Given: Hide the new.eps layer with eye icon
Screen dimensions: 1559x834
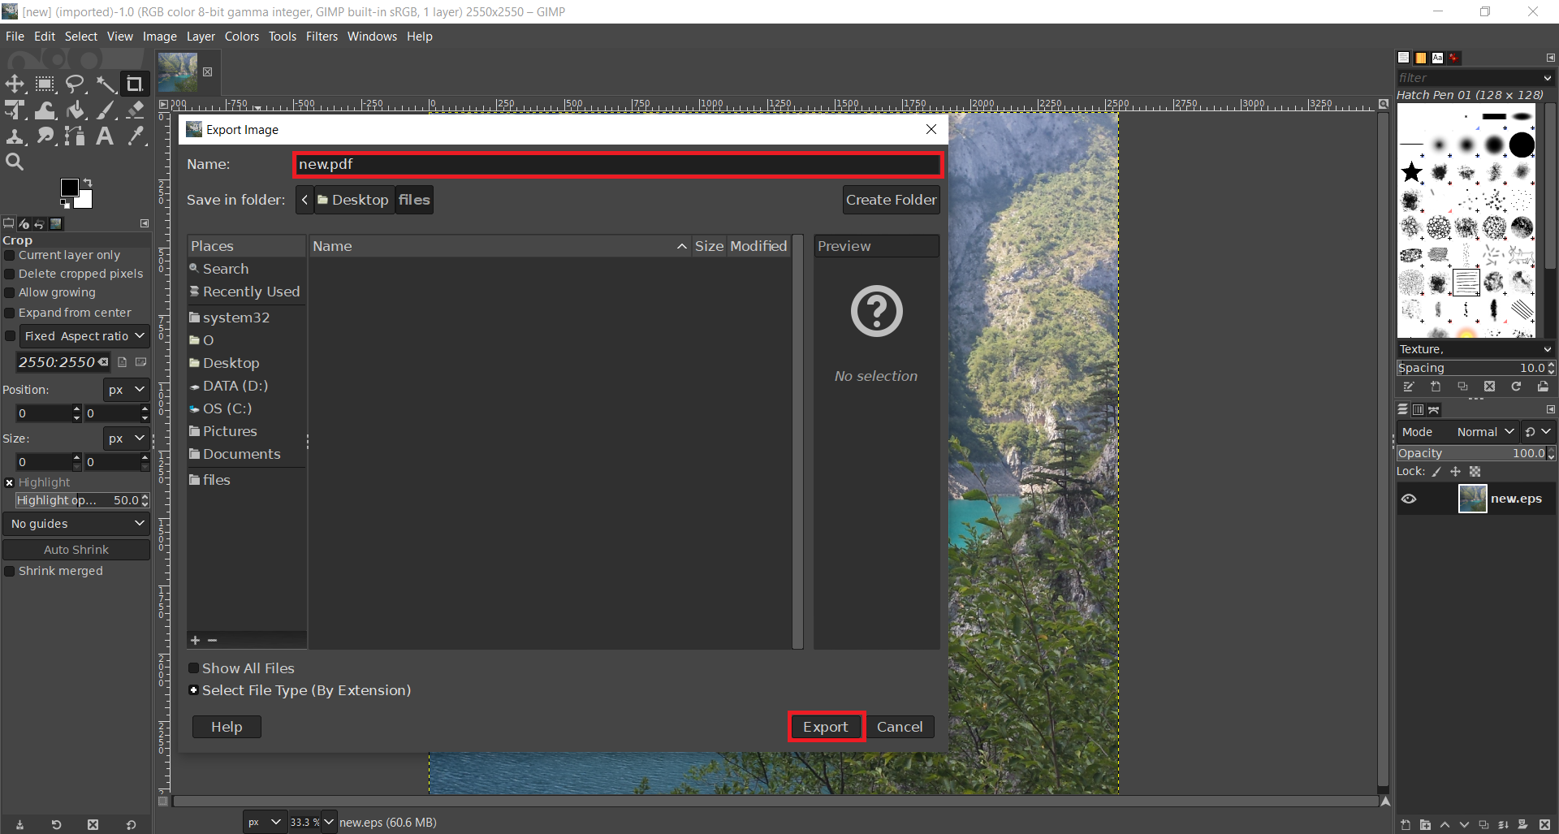Looking at the screenshot, I should point(1409,499).
